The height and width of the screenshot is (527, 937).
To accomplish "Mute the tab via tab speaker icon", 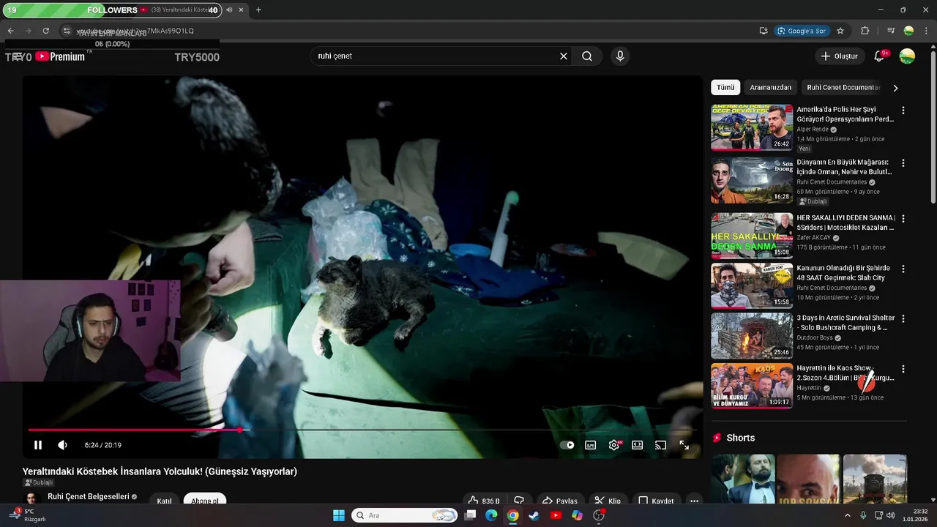I will pos(229,10).
